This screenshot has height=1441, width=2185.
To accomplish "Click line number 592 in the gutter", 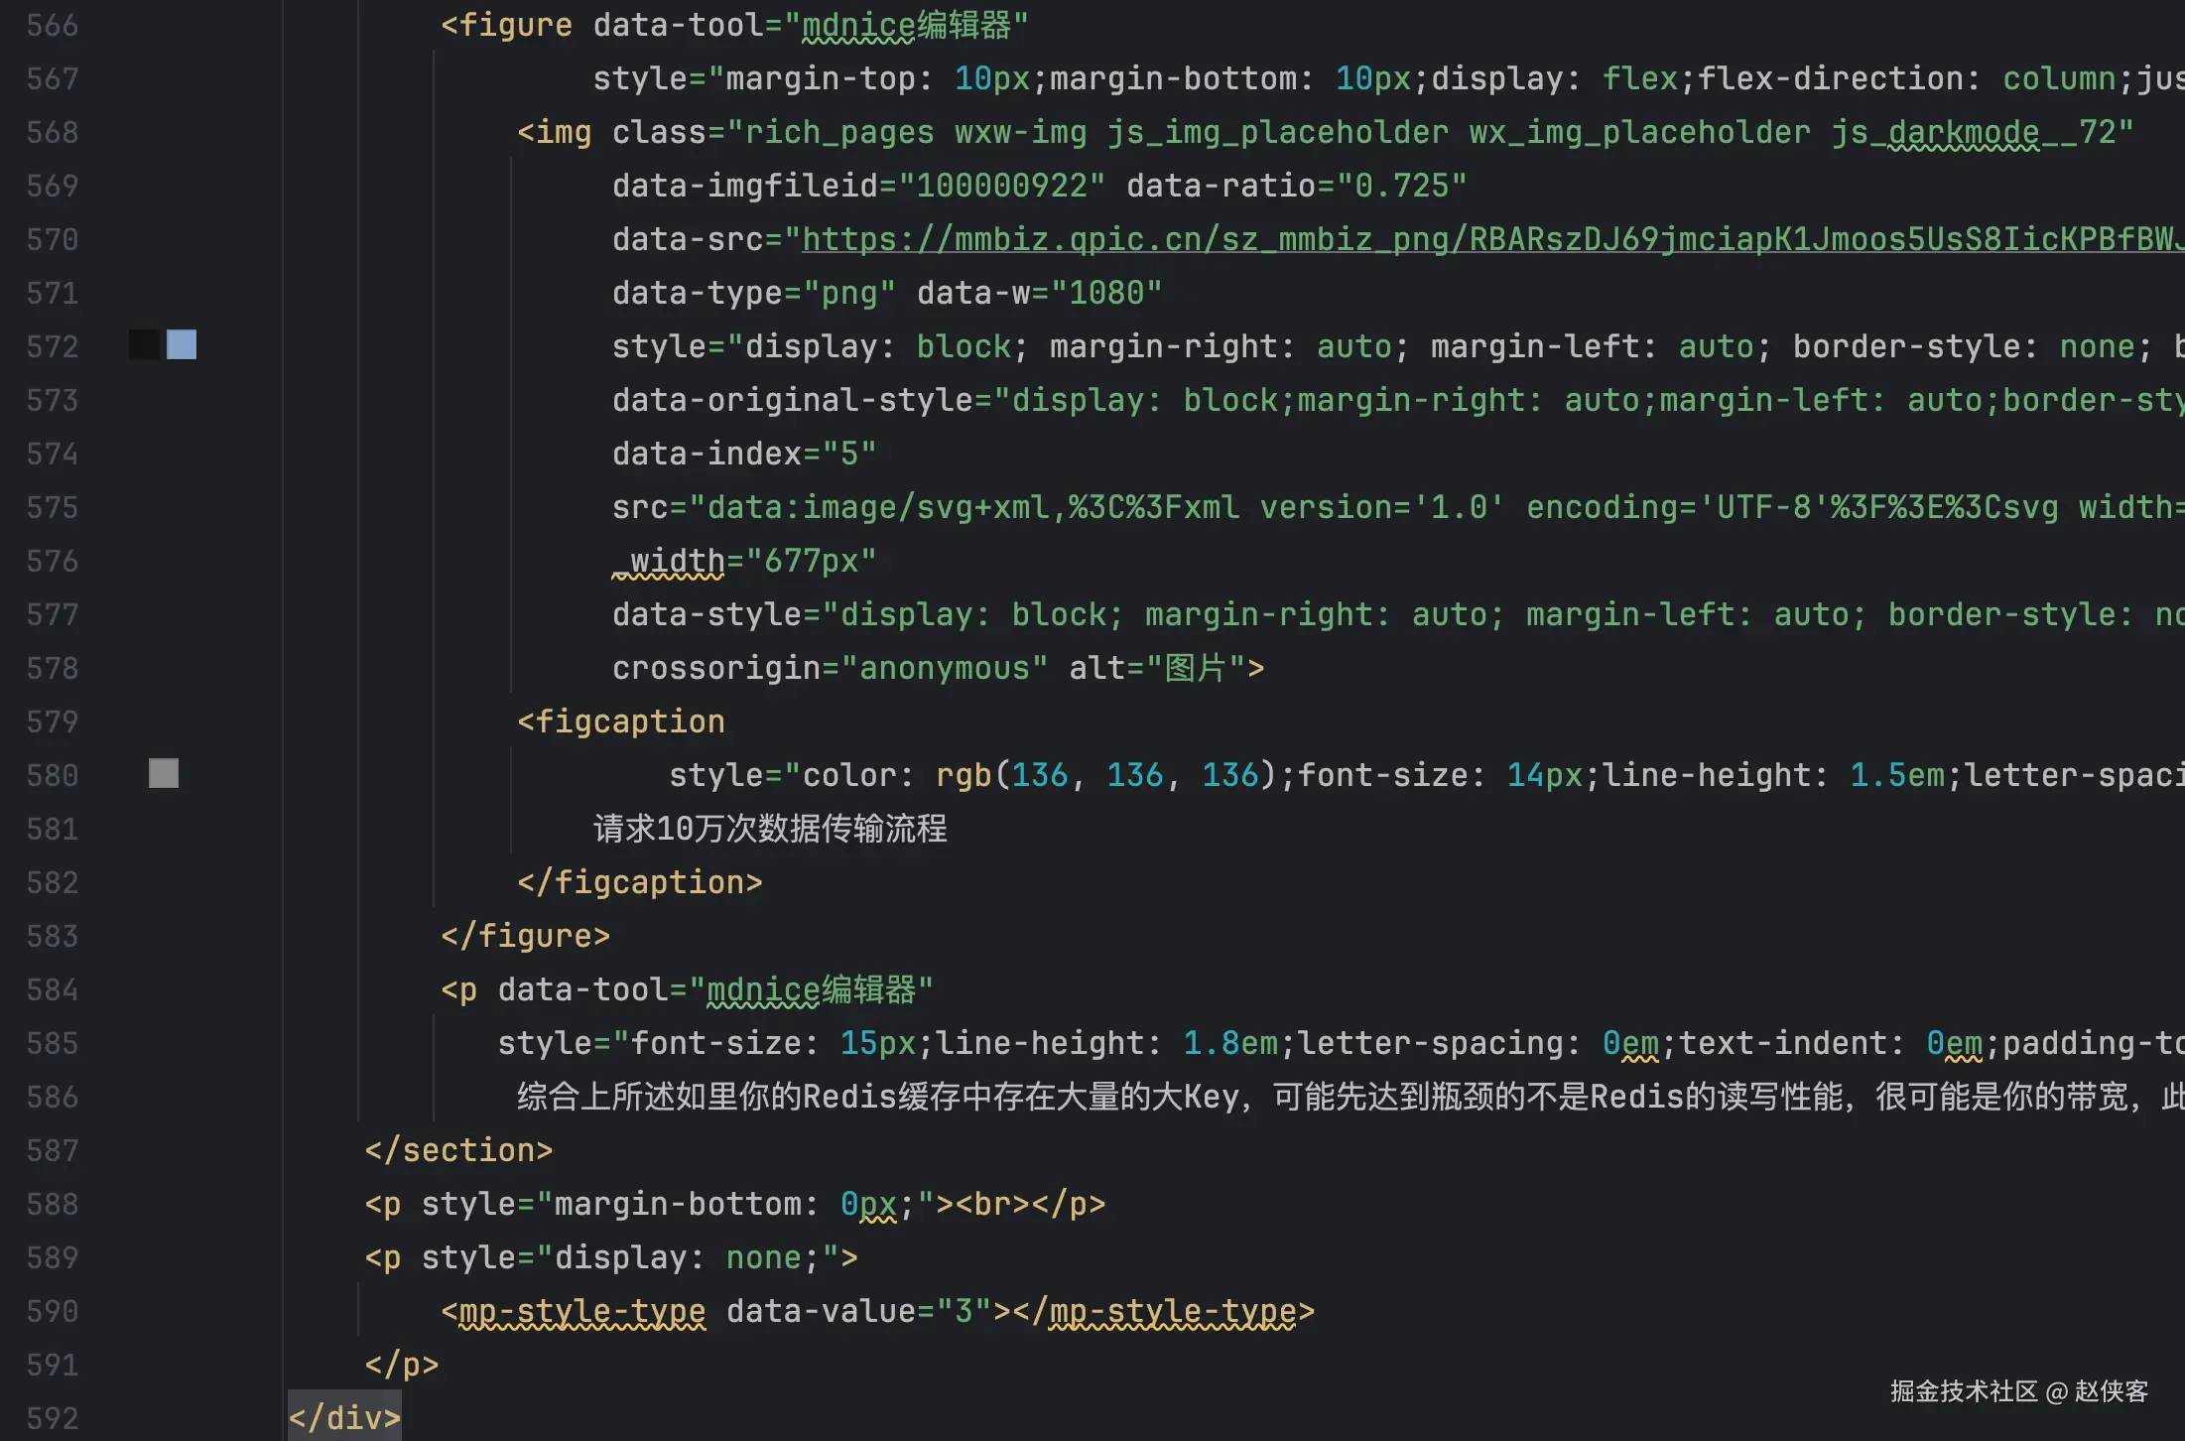I will pyautogui.click(x=53, y=1418).
